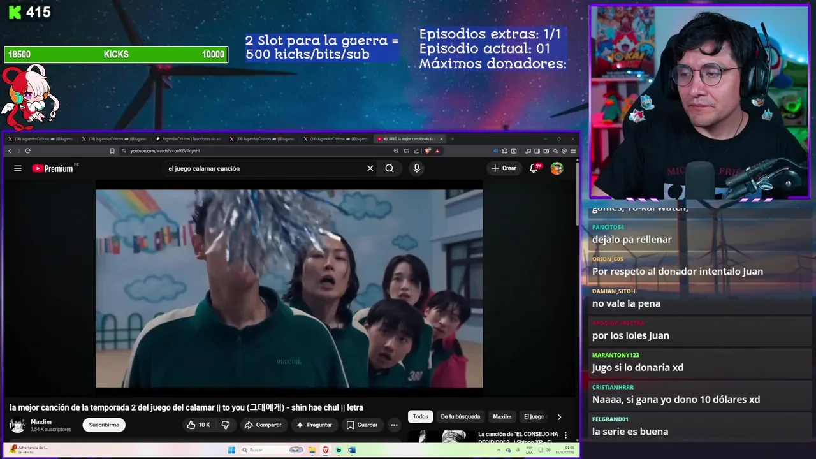
Task: Open the Brave VPN shield icon
Action: click(x=564, y=151)
